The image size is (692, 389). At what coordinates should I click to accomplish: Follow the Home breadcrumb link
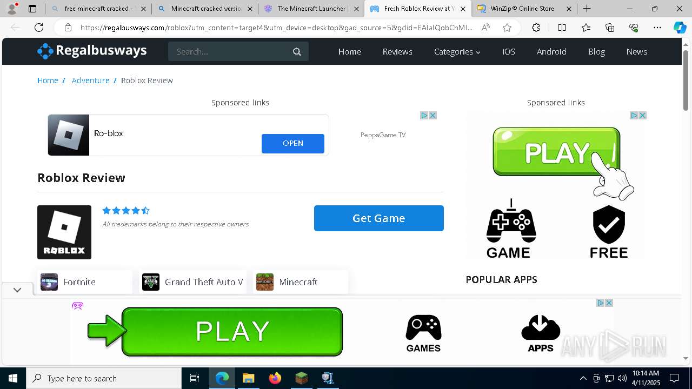(x=48, y=81)
